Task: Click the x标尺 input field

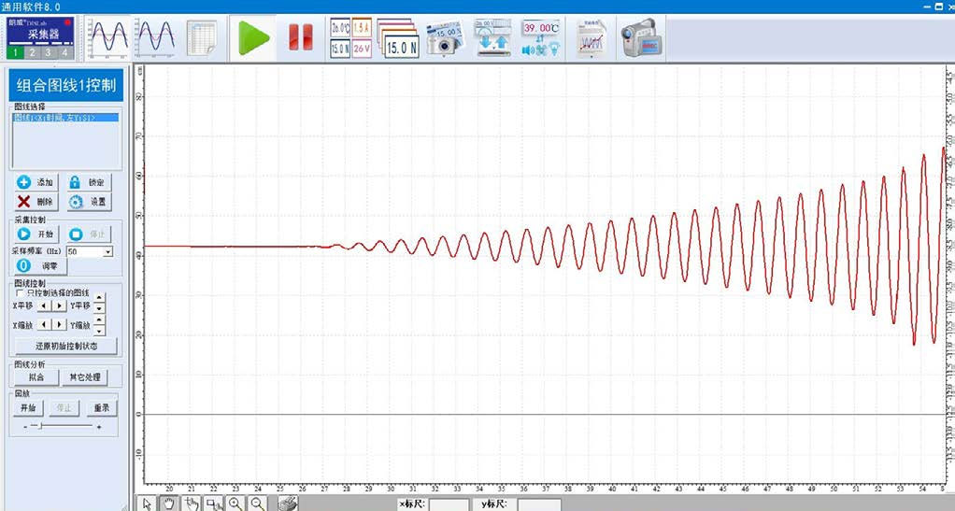Action: click(449, 504)
